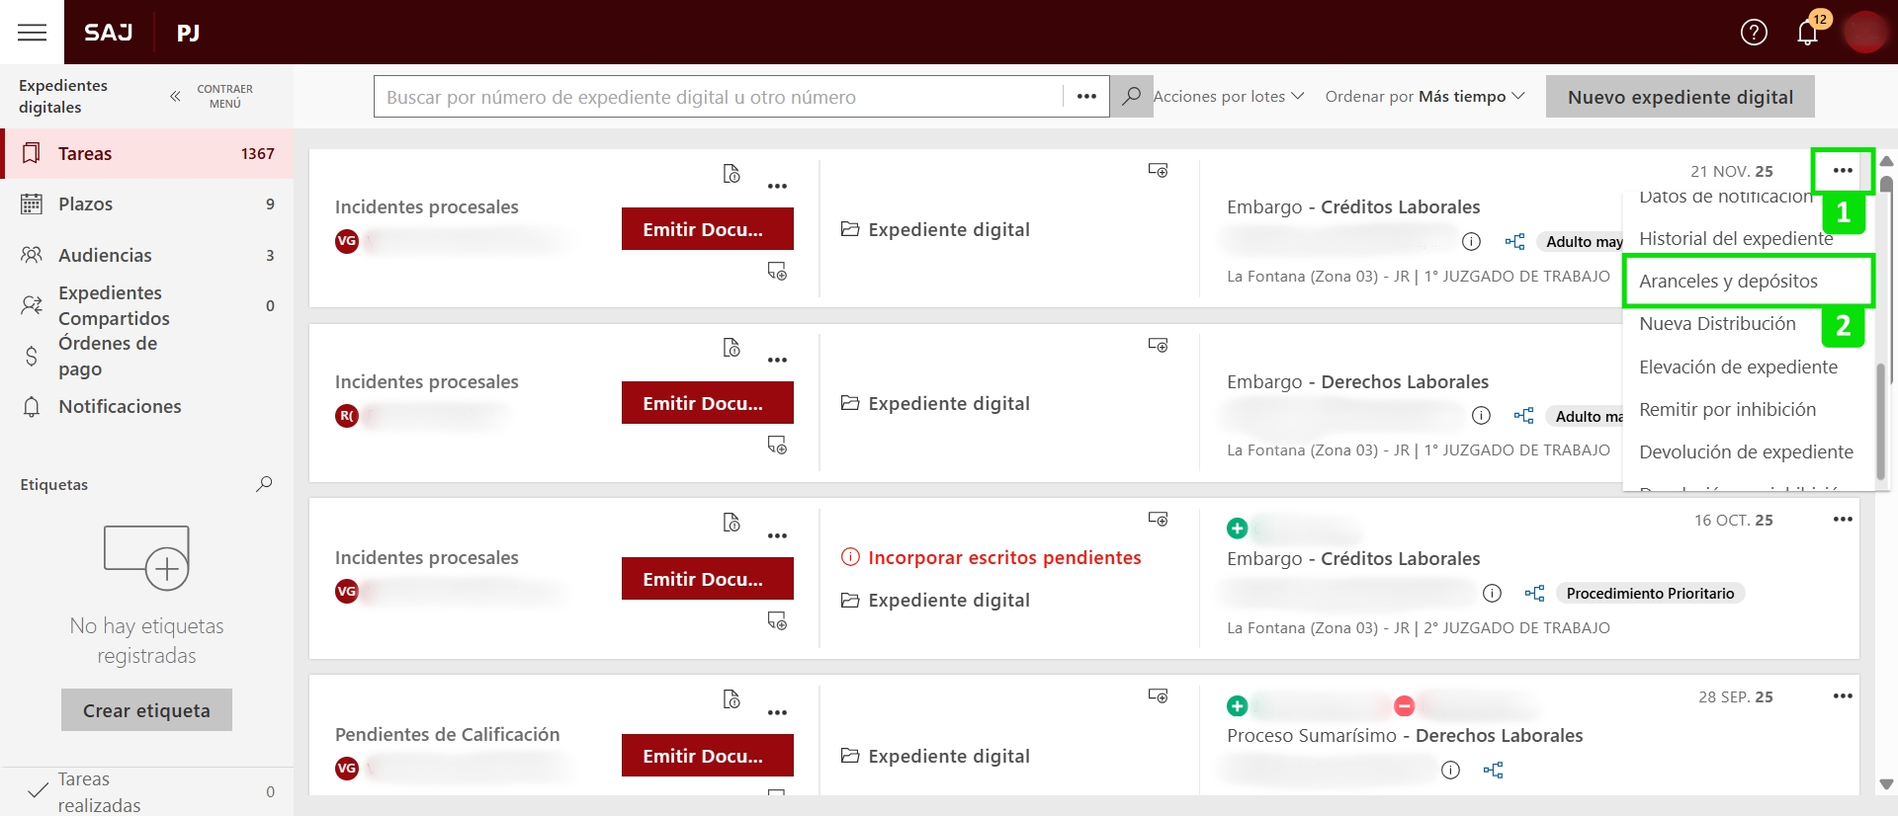Open the search box three-dots options

(1086, 97)
